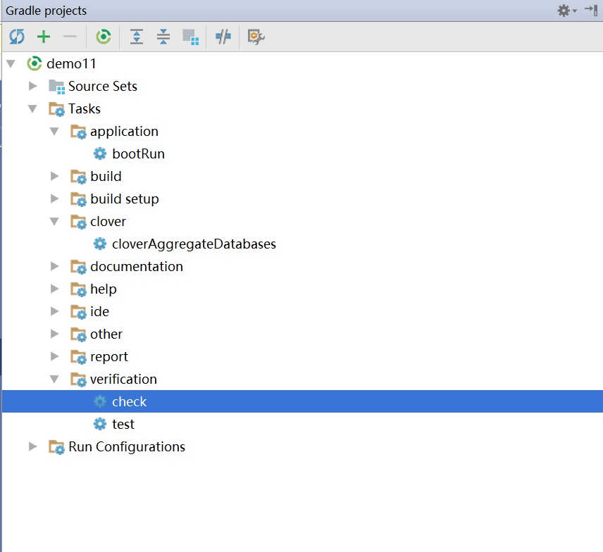Collapse the Tasks node
The image size is (603, 552).
tap(32, 109)
